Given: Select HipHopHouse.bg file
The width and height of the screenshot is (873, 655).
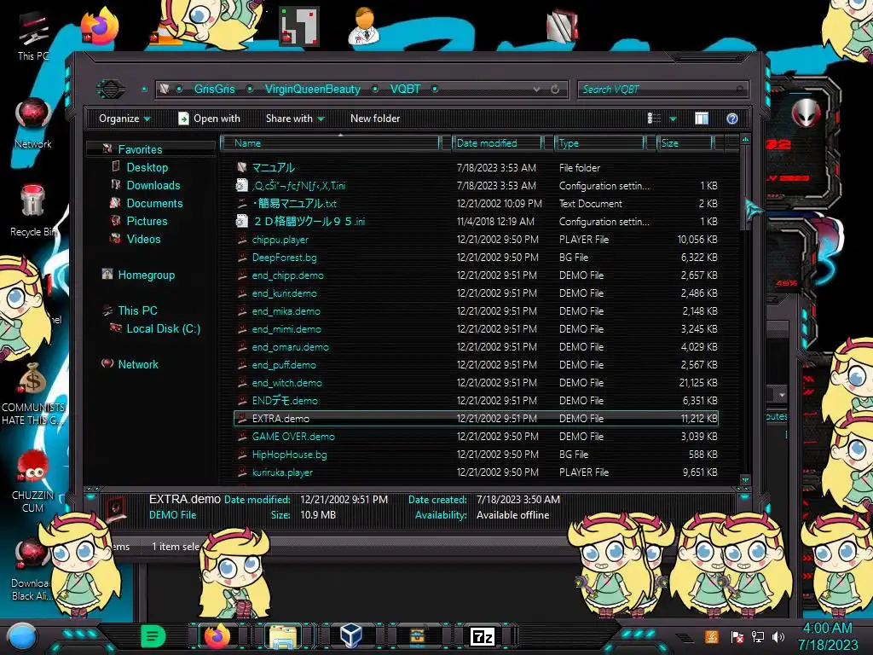Looking at the screenshot, I should coord(289,454).
